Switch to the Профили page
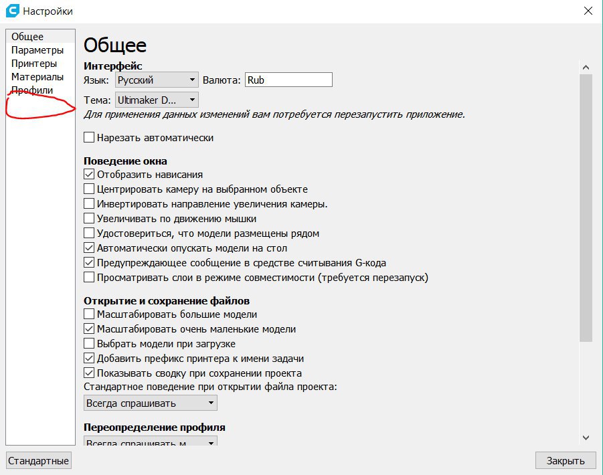Image resolution: width=603 pixels, height=475 pixels. [40, 90]
